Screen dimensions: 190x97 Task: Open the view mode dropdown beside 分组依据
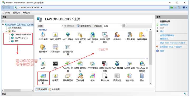coord(124,26)
